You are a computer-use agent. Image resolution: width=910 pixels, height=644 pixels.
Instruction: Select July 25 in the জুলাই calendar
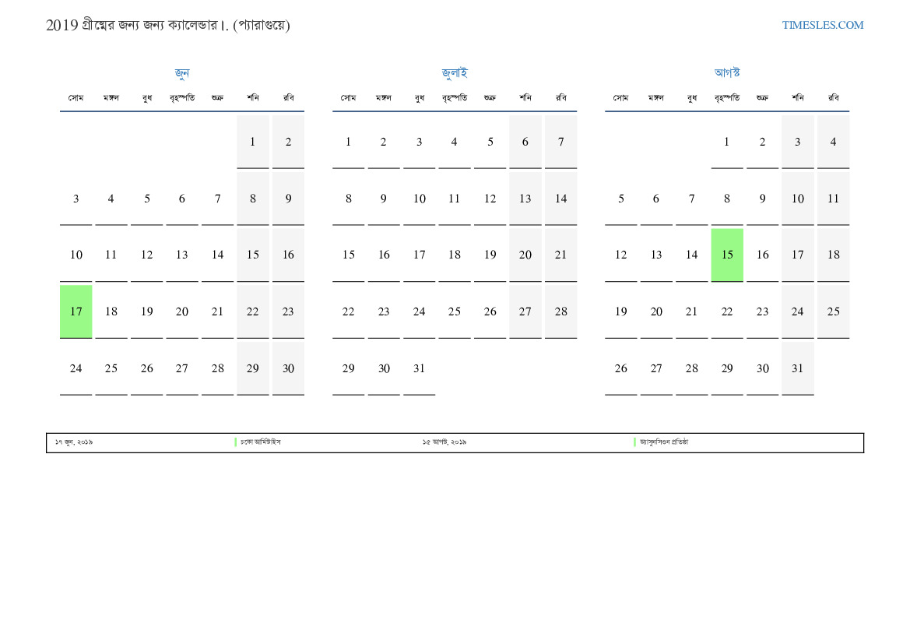[455, 311]
